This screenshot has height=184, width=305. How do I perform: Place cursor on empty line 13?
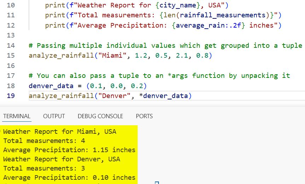click(x=106, y=35)
